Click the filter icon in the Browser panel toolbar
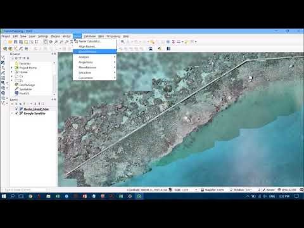Viewport: 304px width, 228px height. [20, 58]
